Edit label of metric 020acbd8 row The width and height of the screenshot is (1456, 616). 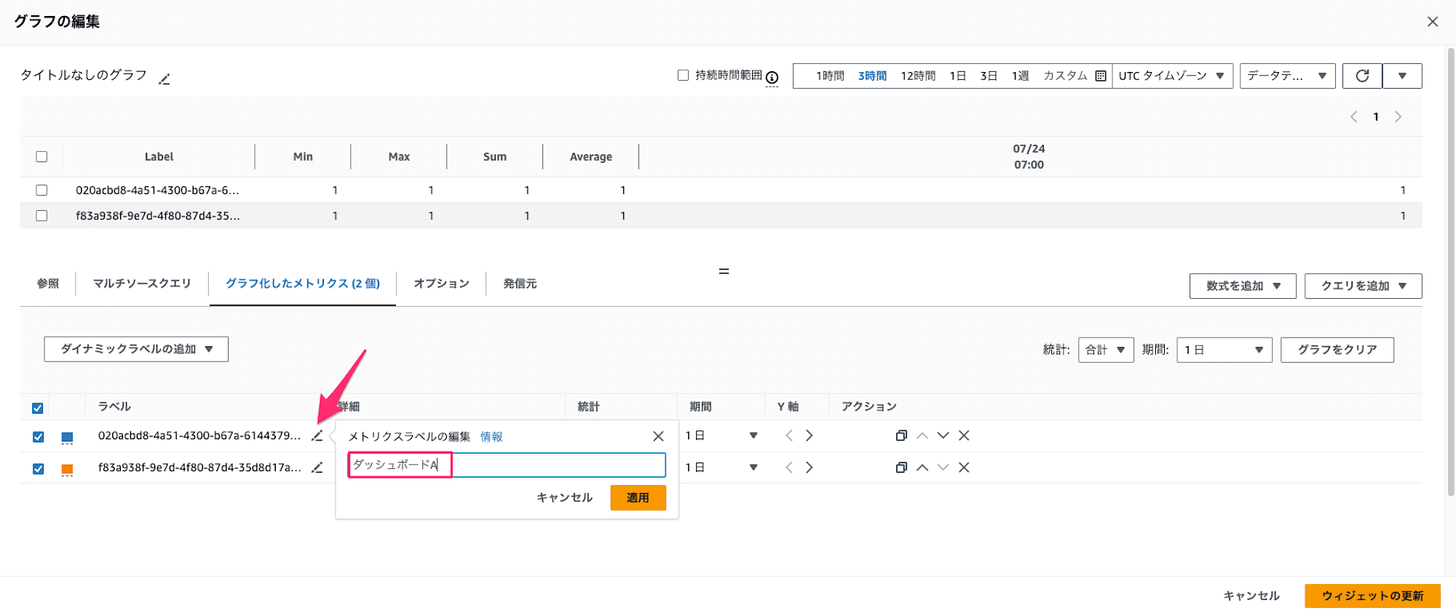317,436
